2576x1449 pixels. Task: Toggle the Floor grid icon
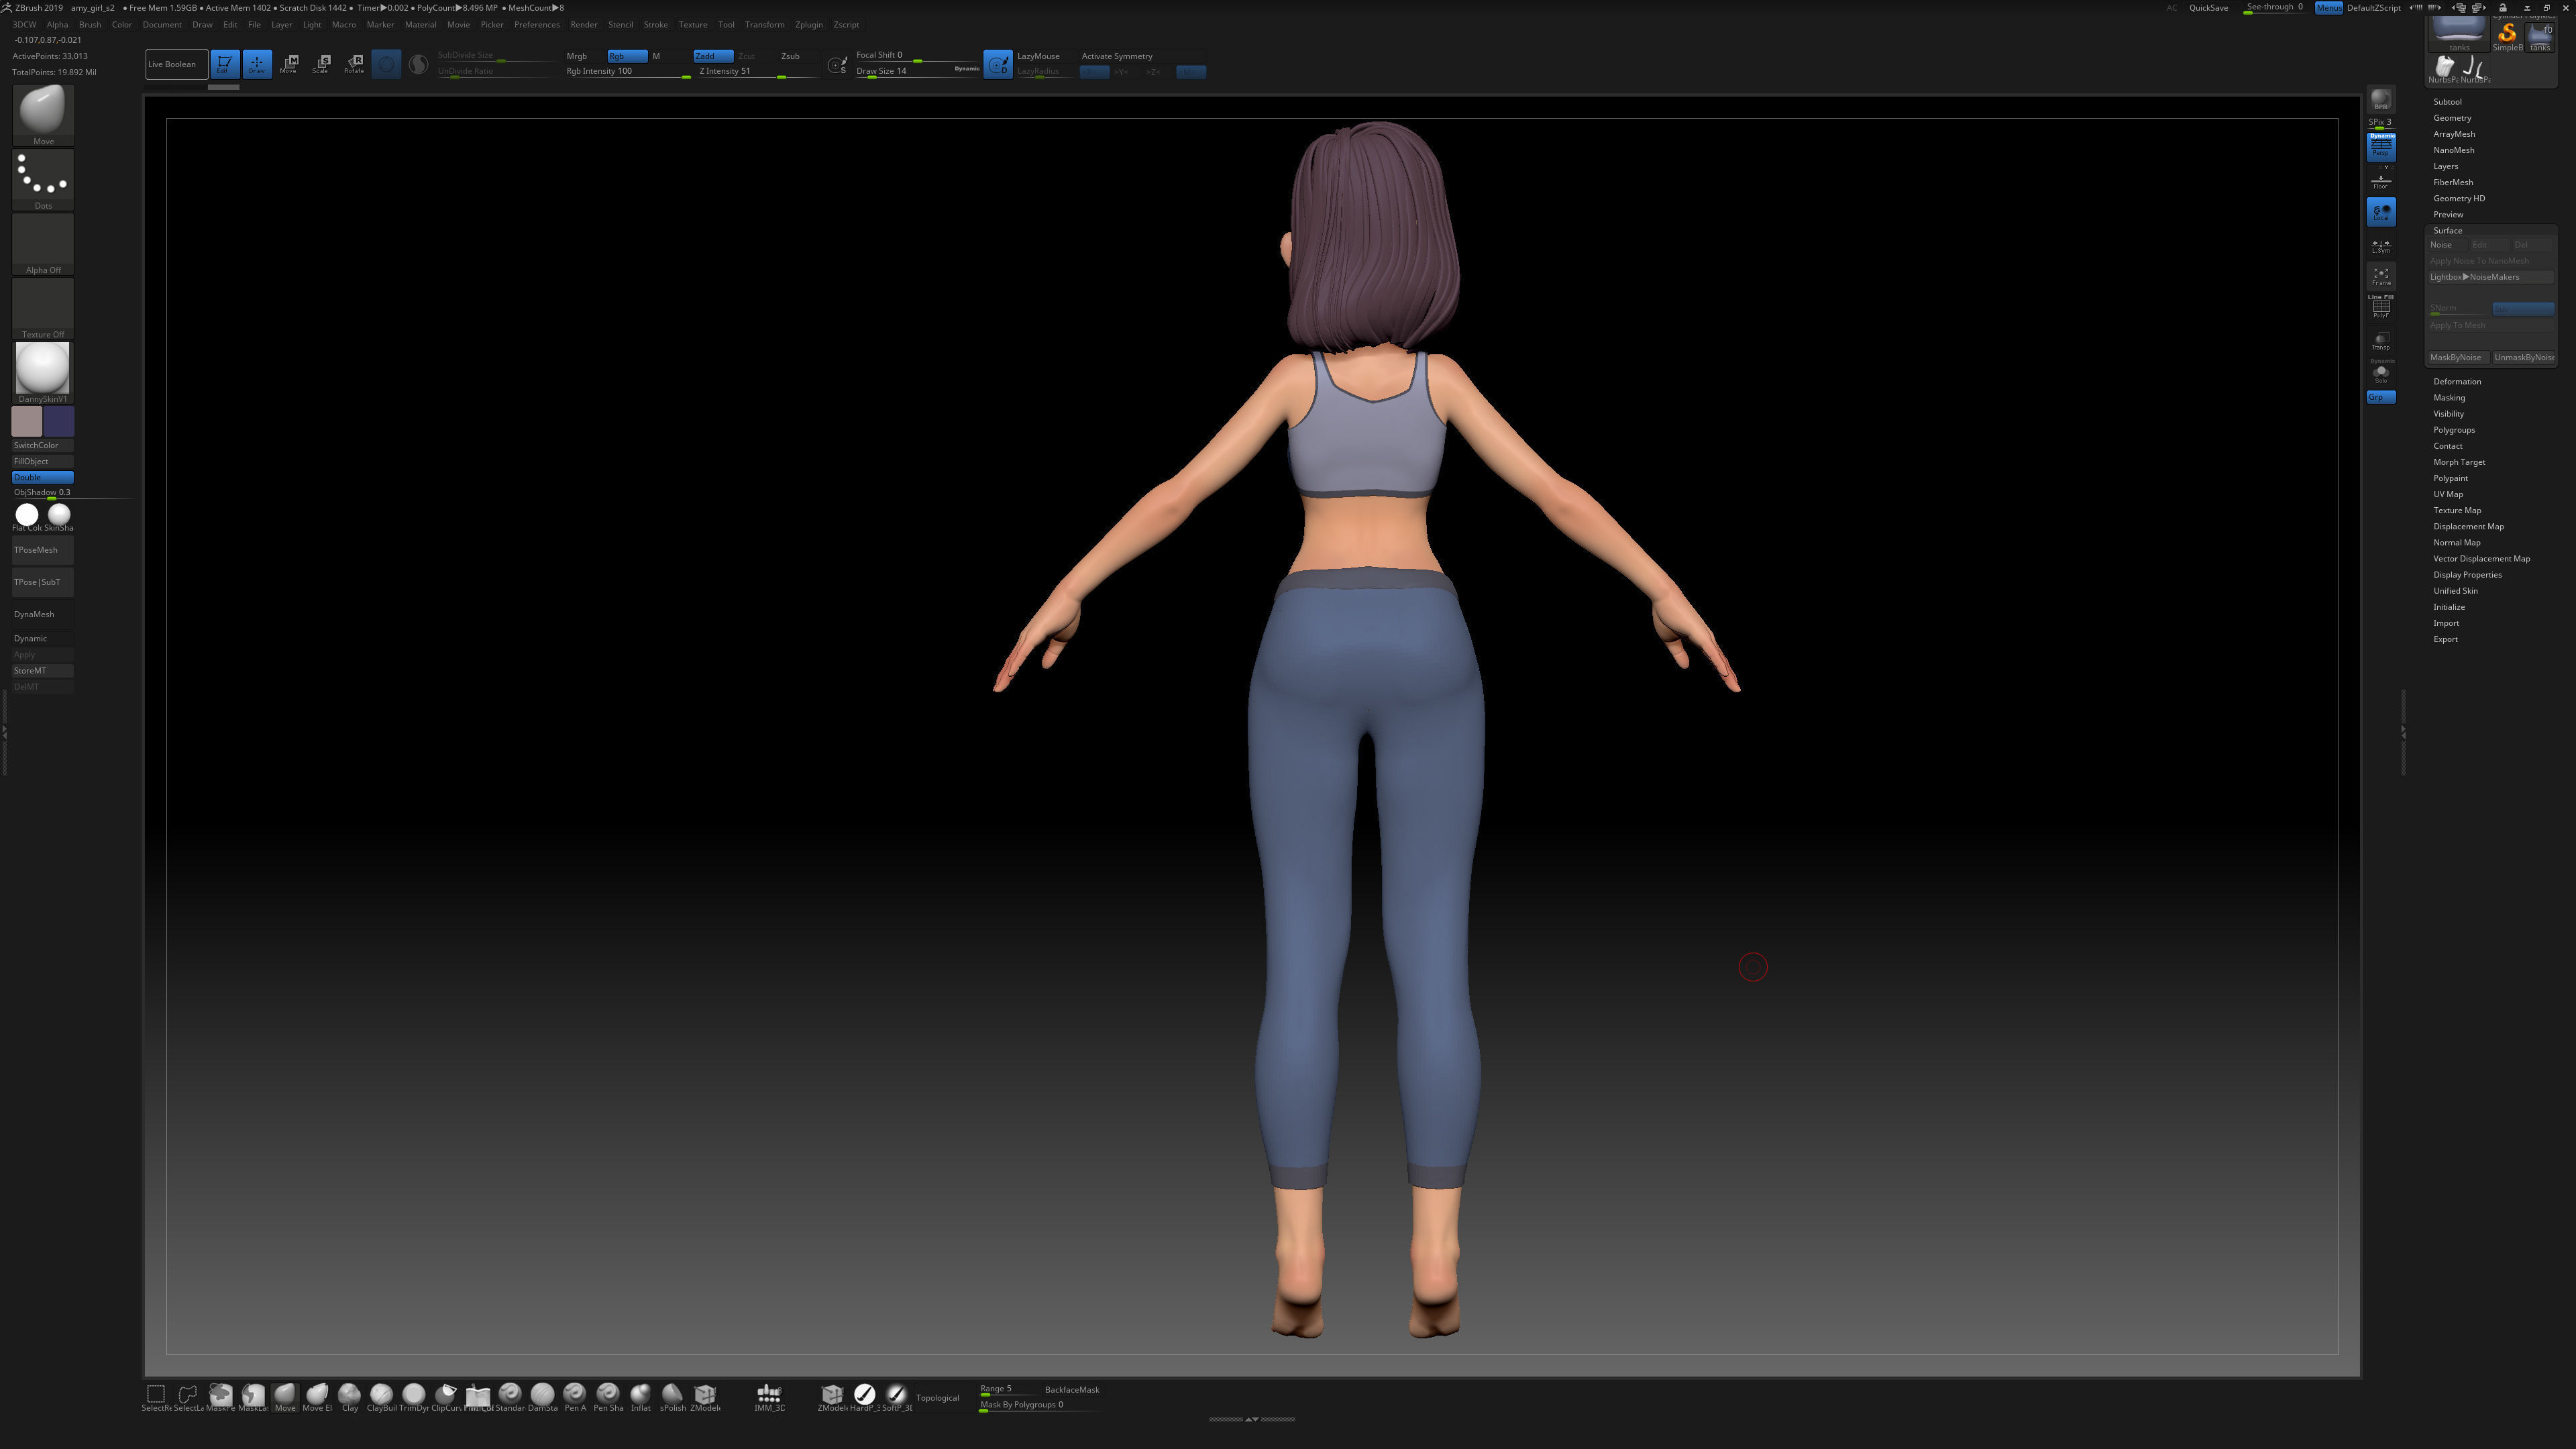[2380, 181]
